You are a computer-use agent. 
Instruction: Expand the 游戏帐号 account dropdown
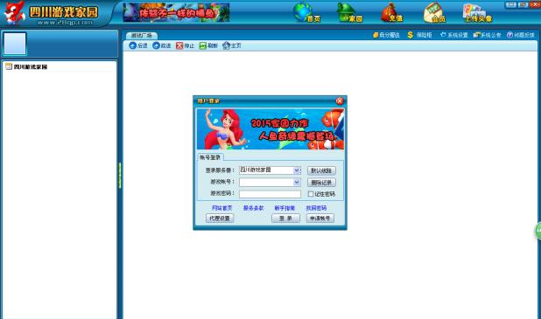tap(297, 182)
